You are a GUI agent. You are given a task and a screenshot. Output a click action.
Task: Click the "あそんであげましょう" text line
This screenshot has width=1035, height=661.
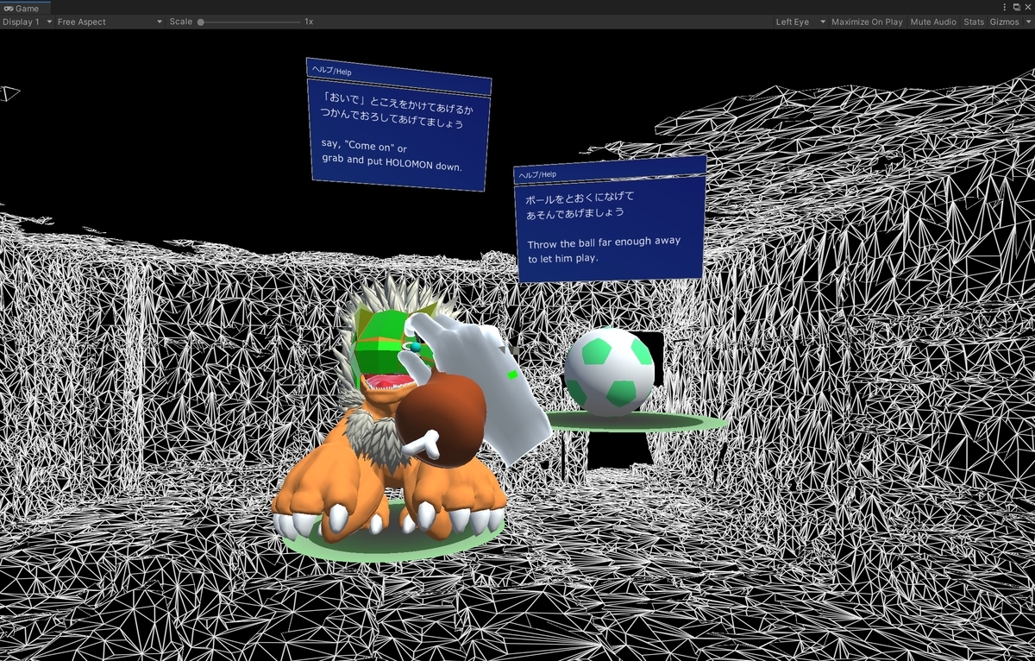pyautogui.click(x=574, y=212)
